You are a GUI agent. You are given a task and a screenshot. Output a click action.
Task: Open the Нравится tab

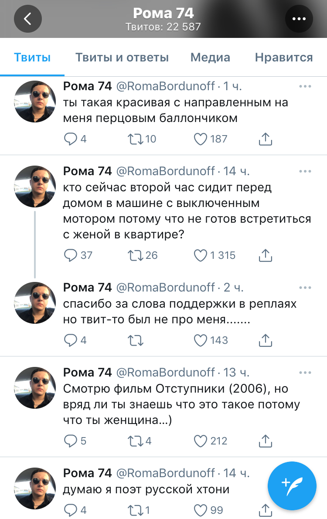click(284, 57)
